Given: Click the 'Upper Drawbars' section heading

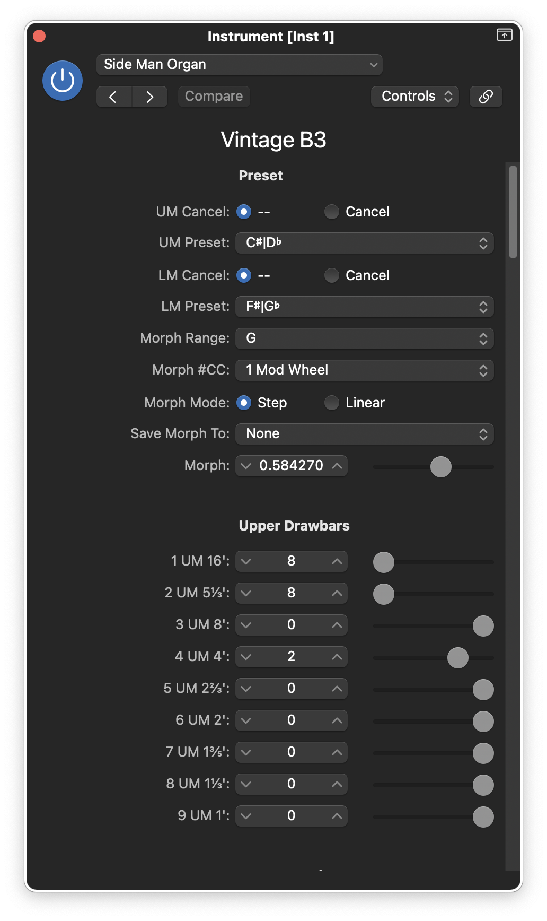Looking at the screenshot, I should click(x=294, y=526).
